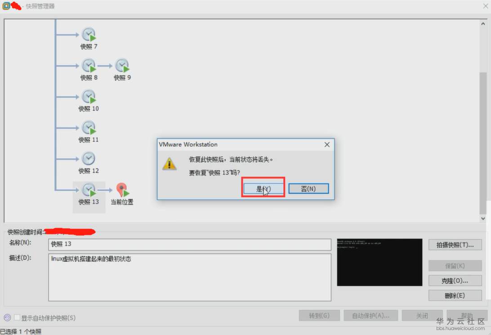Image resolution: width=491 pixels, height=335 pixels.
Task: Click the 当前位置 label text
Action: (x=122, y=202)
